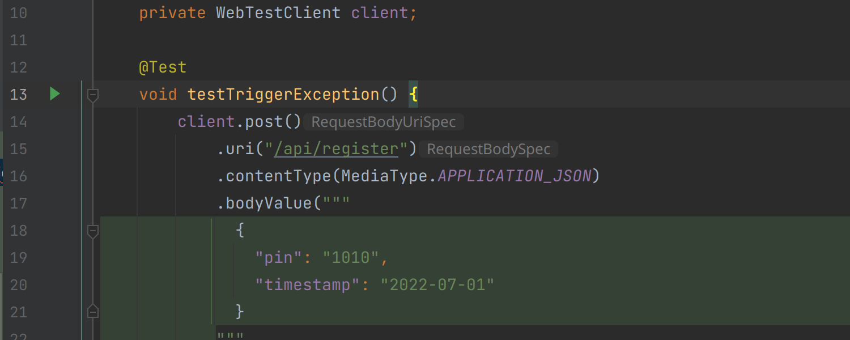Screen dimensions: 850x340
Task: Click the WebTestClient type name
Action: coord(278,13)
